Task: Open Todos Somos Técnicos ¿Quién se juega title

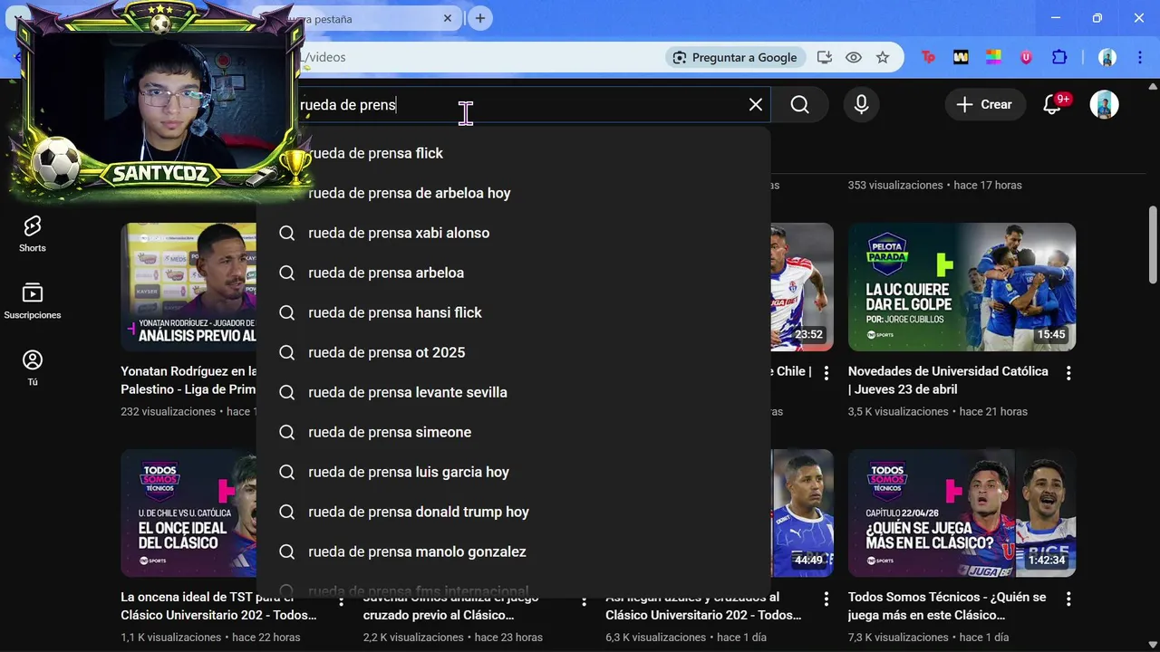Action: [948, 607]
